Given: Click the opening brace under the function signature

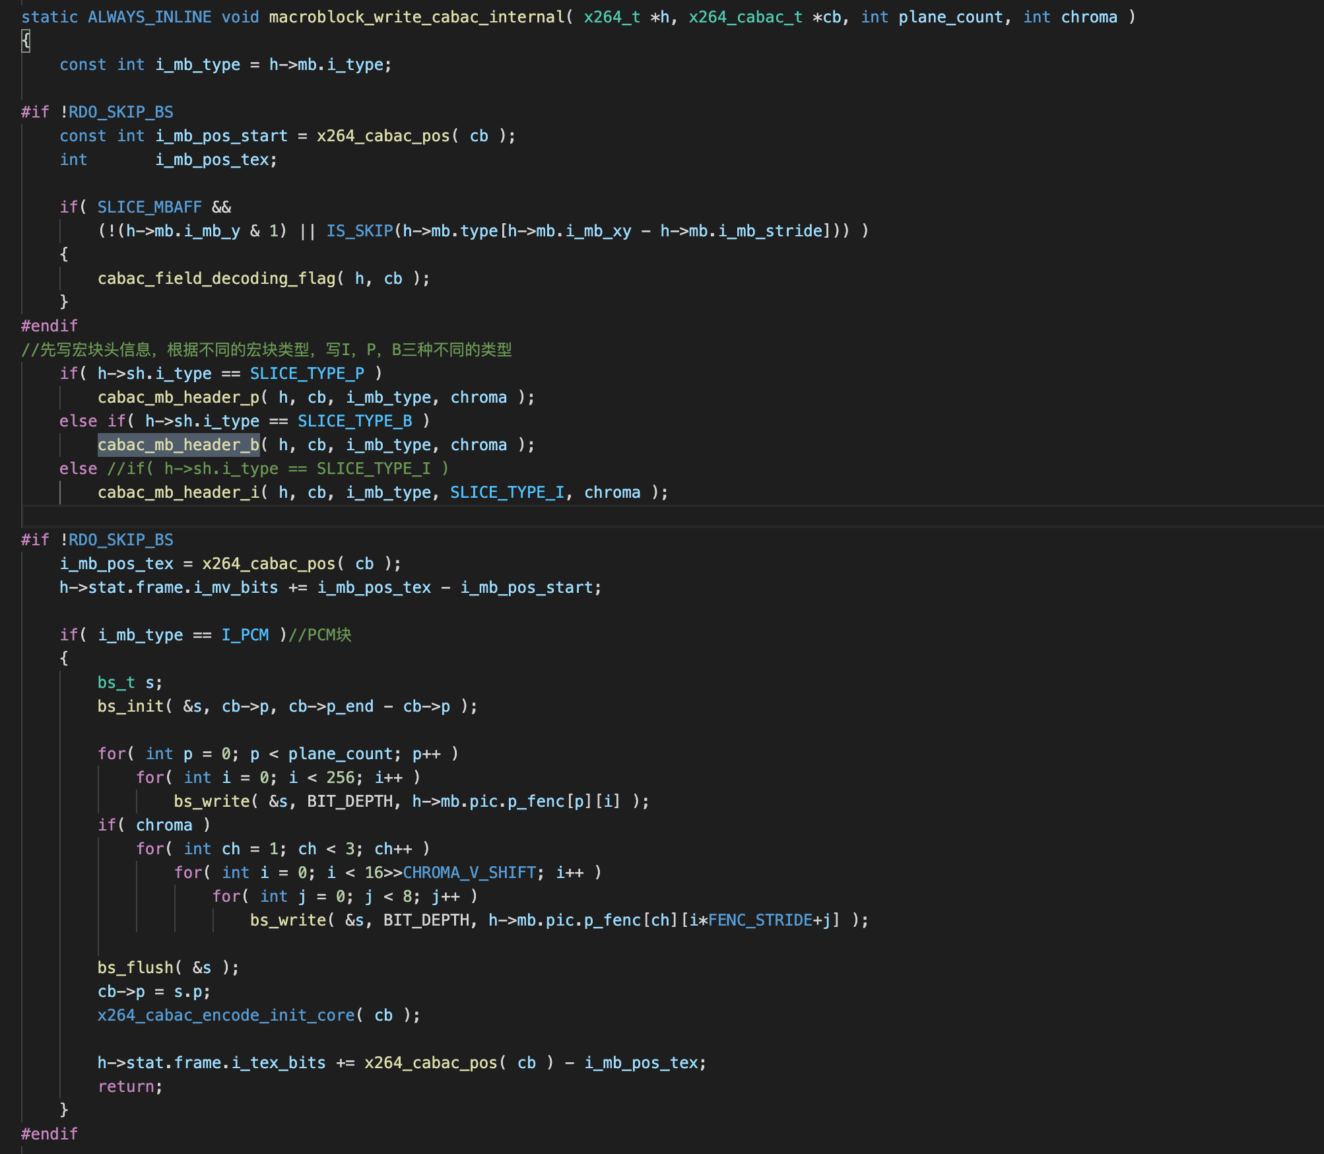Looking at the screenshot, I should tap(26, 41).
